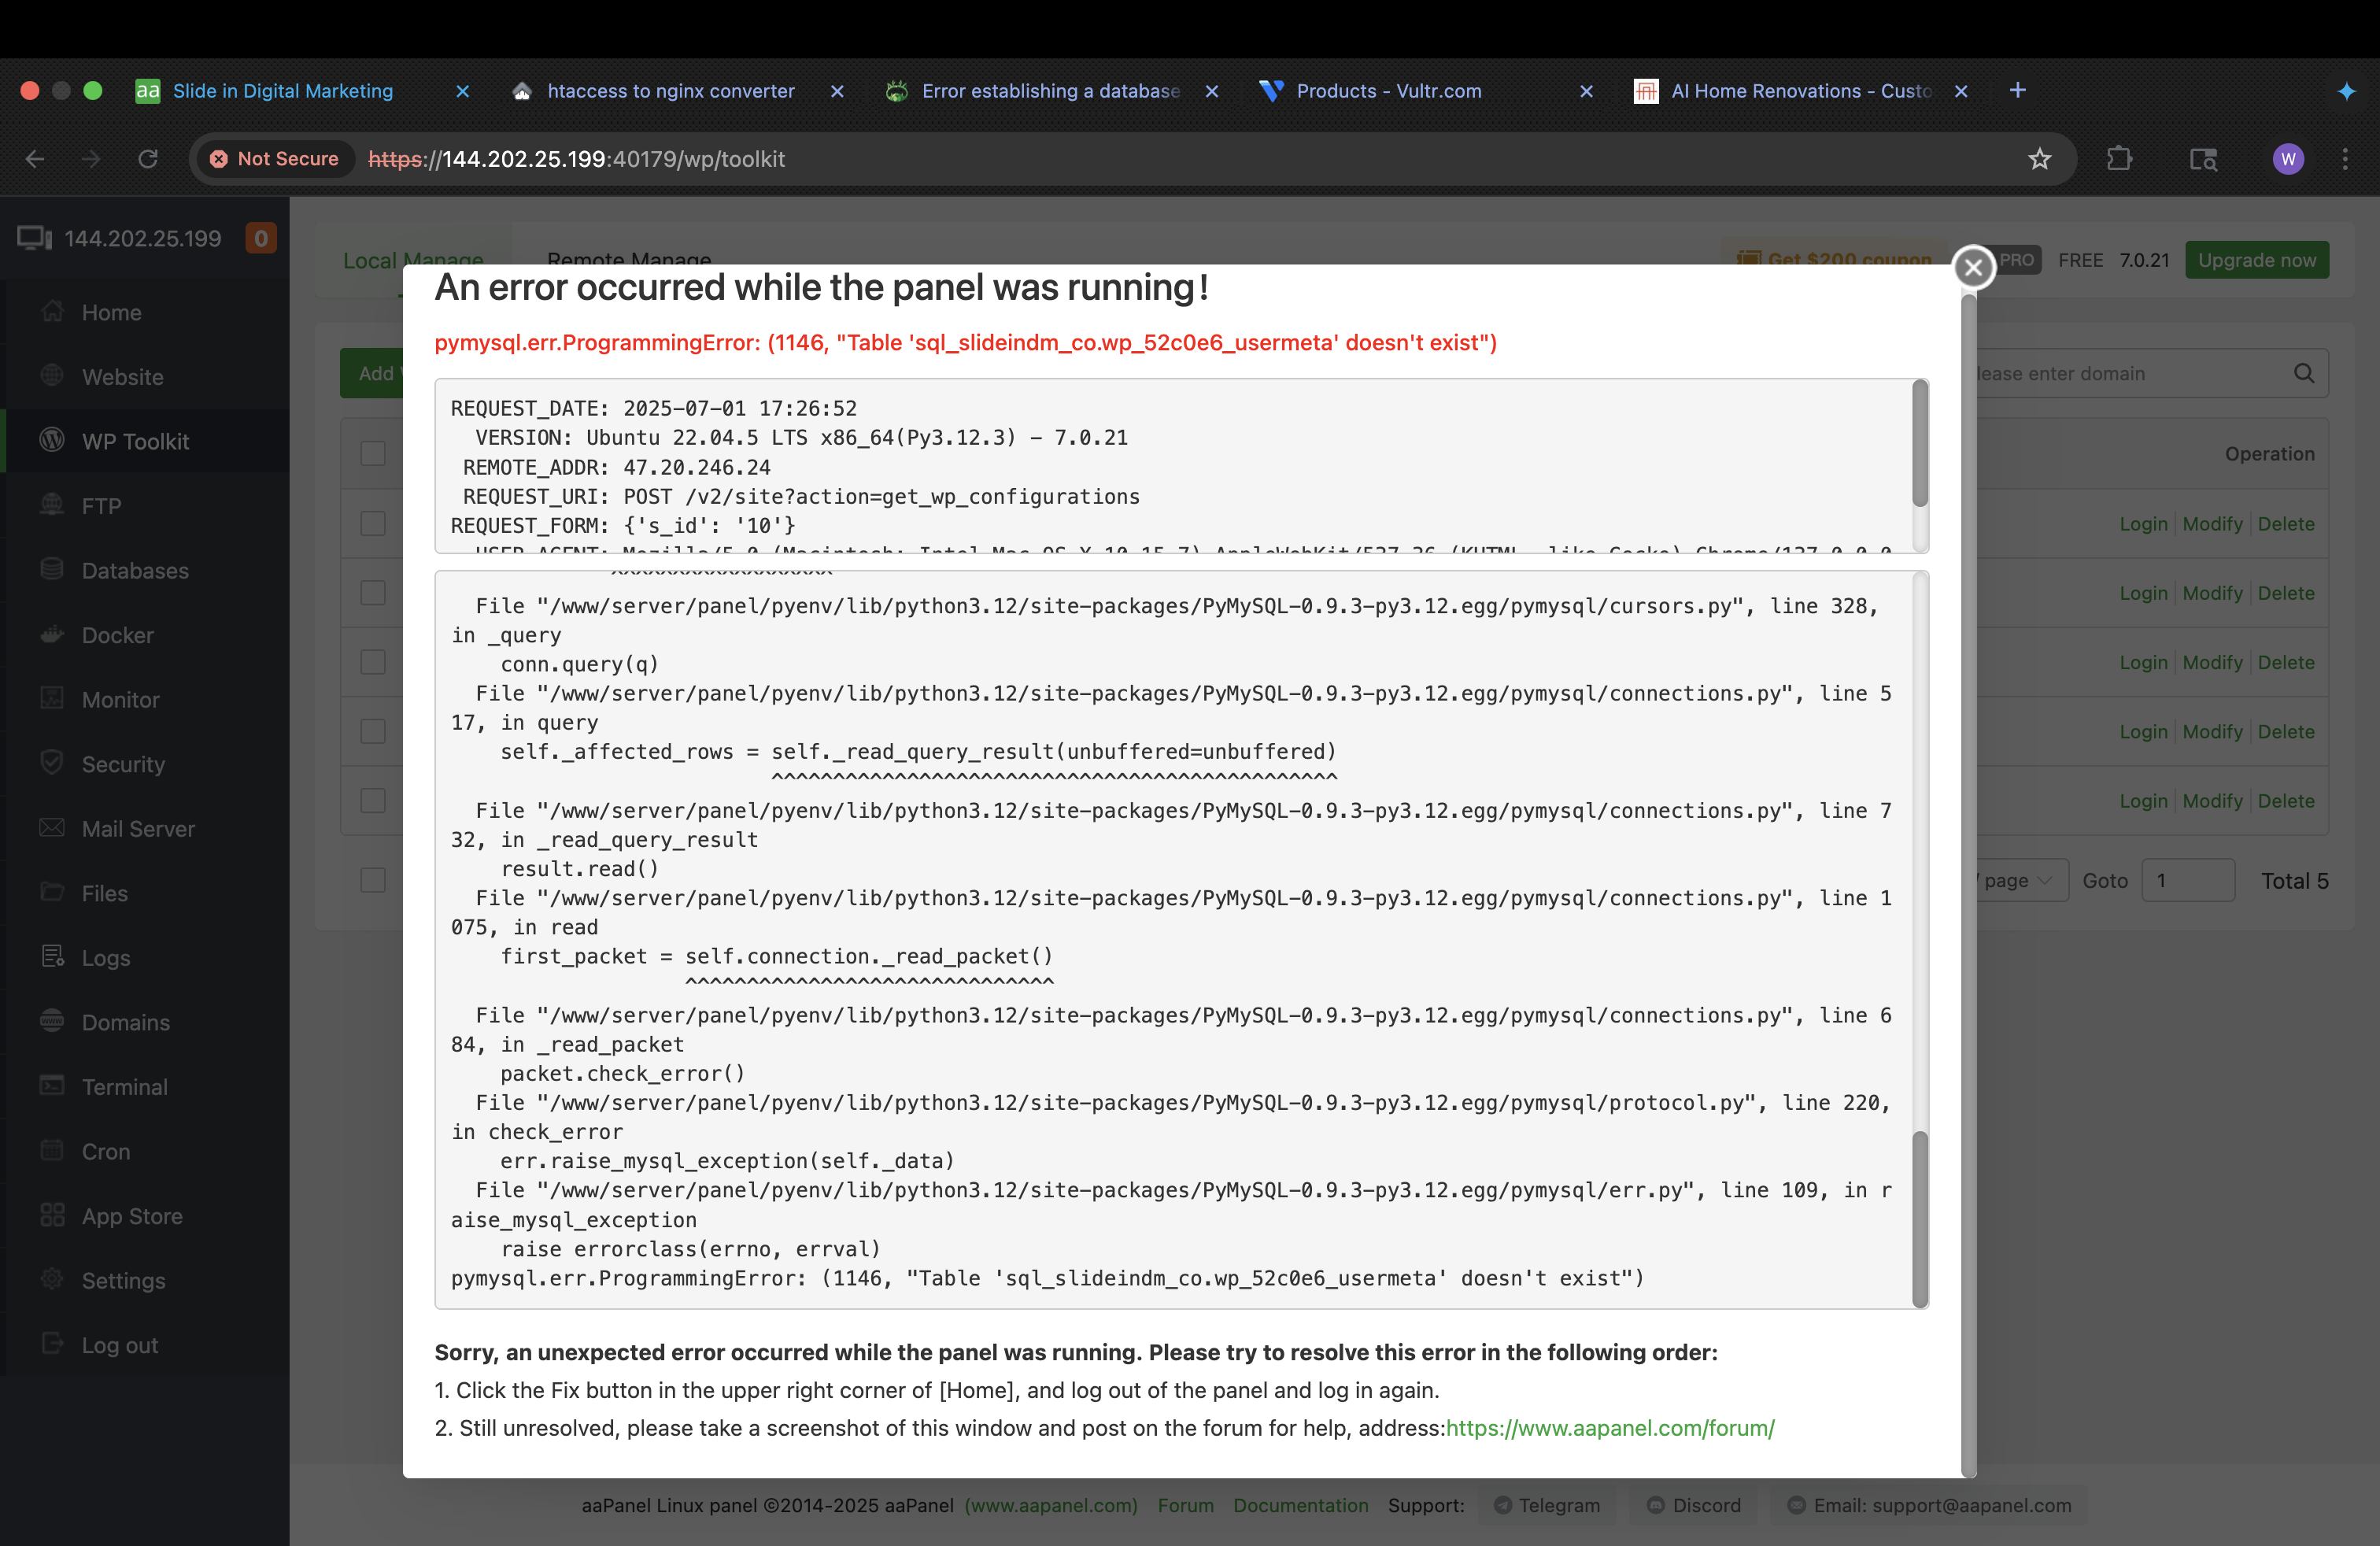The width and height of the screenshot is (2380, 1546).
Task: Check the first site row checkbox
Action: point(373,523)
